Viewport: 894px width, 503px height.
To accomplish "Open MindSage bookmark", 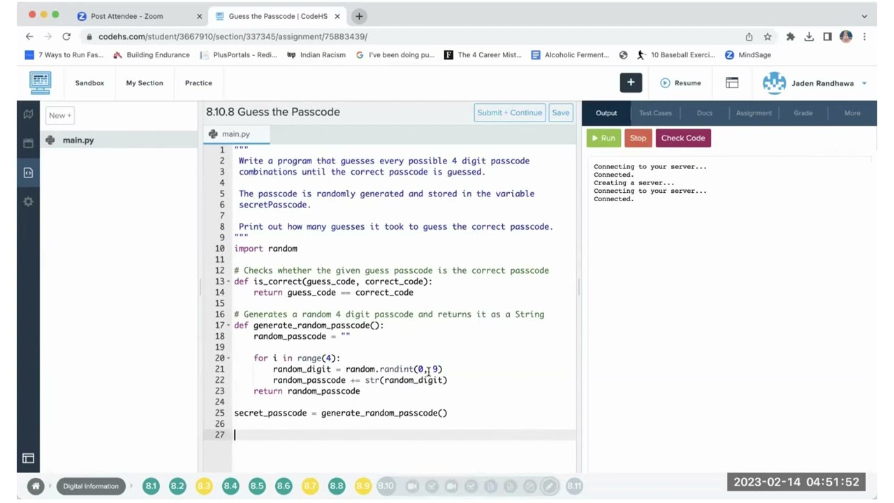I will tap(748, 54).
